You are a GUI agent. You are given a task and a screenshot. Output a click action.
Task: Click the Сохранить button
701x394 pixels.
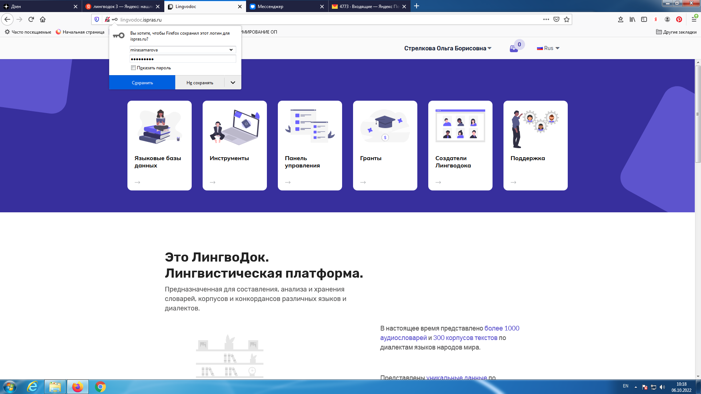click(x=142, y=82)
